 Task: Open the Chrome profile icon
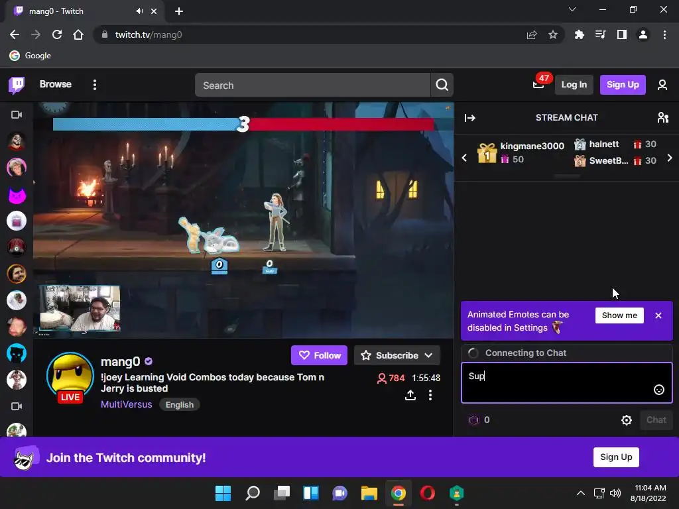click(643, 34)
